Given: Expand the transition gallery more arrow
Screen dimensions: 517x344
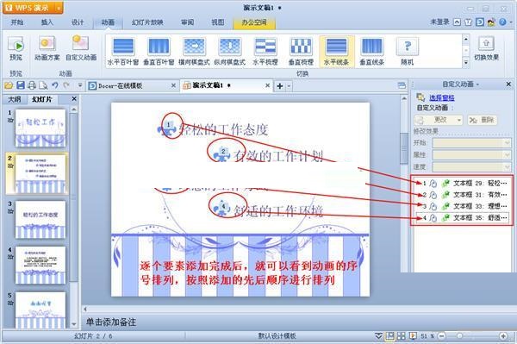Looking at the screenshot, I should 465,62.
